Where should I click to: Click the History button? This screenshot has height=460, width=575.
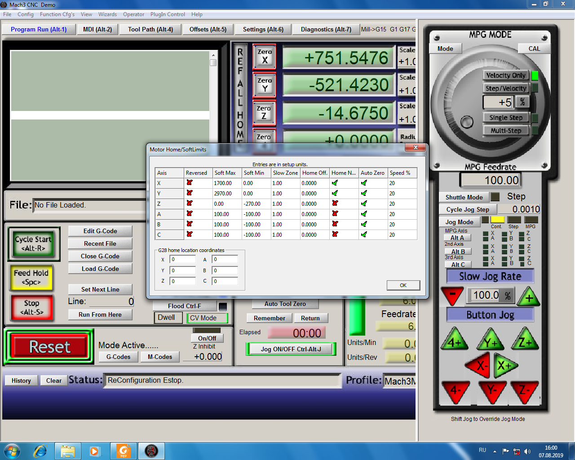[21, 380]
